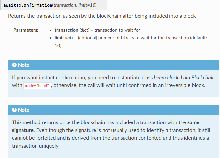The width and height of the screenshot is (220, 158).
Task: Click the Parameters: field label
Action: tap(26, 30)
